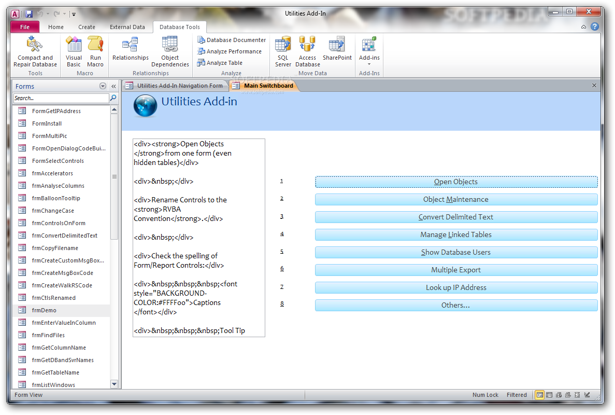Switch to the Home ribbon tab
Viewport: 615px width, 415px height.
[55, 27]
